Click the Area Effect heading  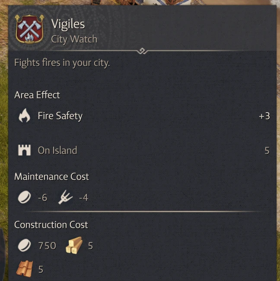[37, 95]
